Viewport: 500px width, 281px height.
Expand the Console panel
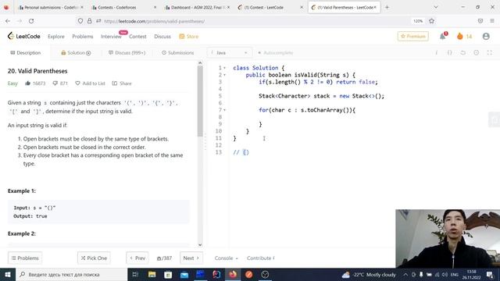click(226, 258)
